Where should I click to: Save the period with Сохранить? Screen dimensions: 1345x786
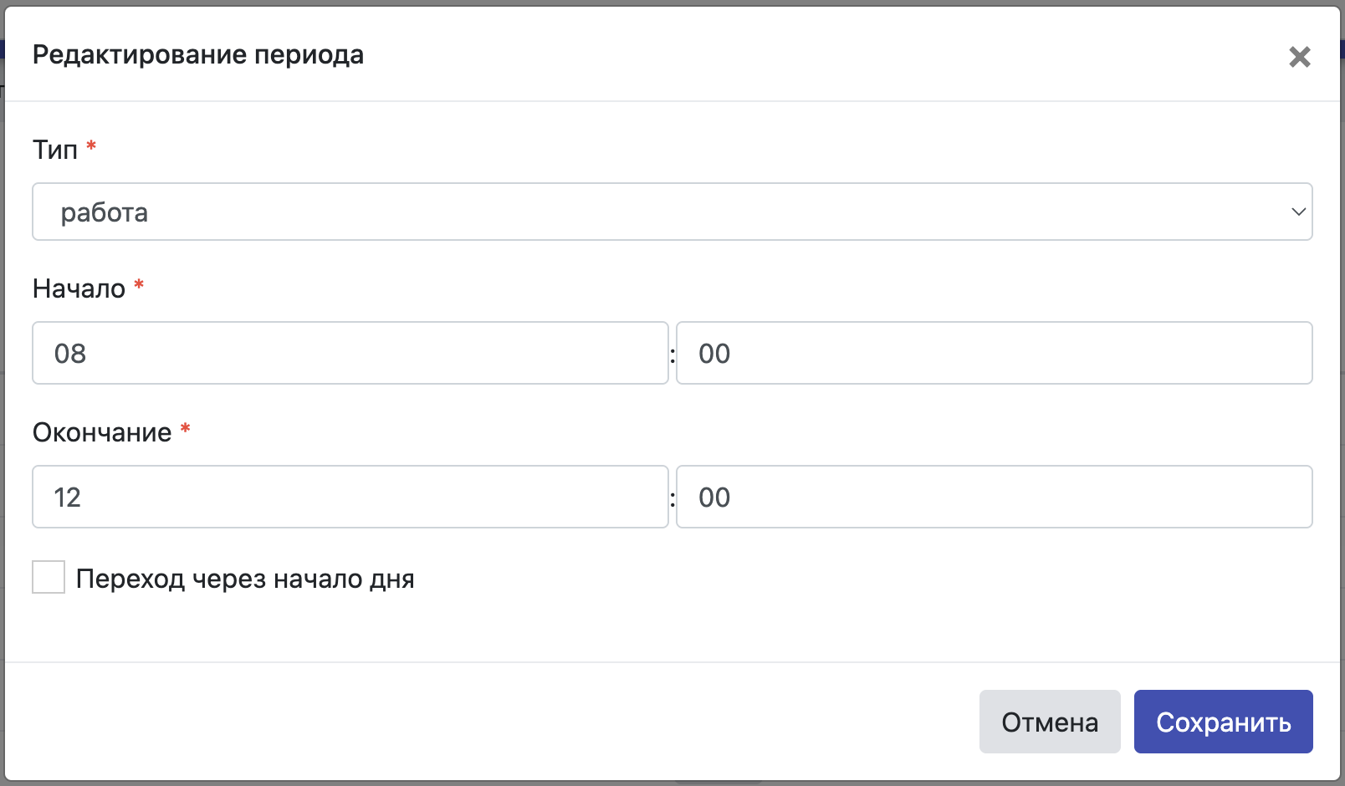(1223, 722)
